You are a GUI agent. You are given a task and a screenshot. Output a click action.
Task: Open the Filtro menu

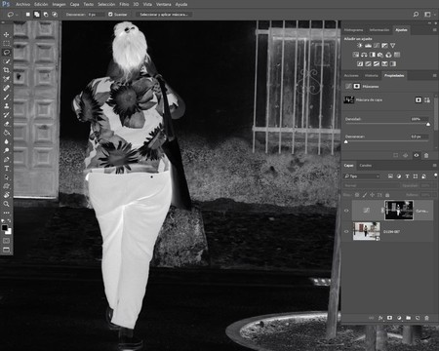point(124,4)
